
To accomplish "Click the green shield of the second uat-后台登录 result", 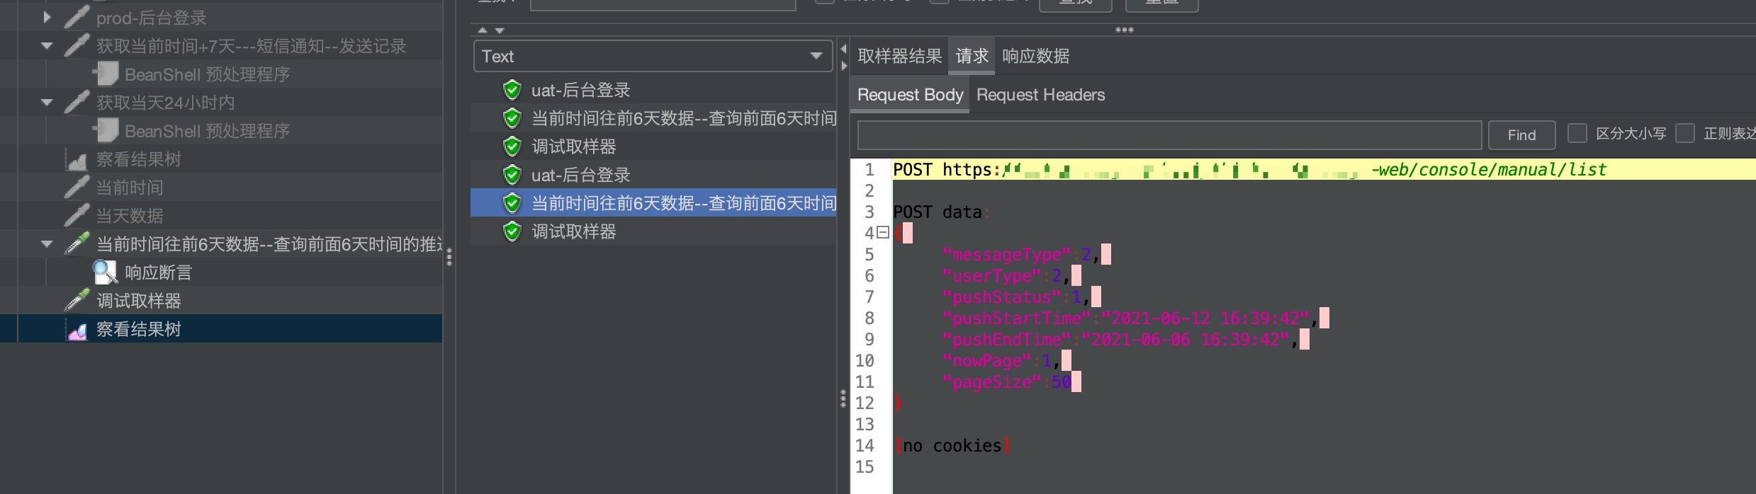I will pos(512,175).
